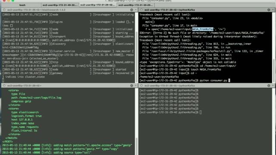Click the '[gateway]' recovered log line
The height and width of the screenshot is (155, 276).
coord(68,73)
